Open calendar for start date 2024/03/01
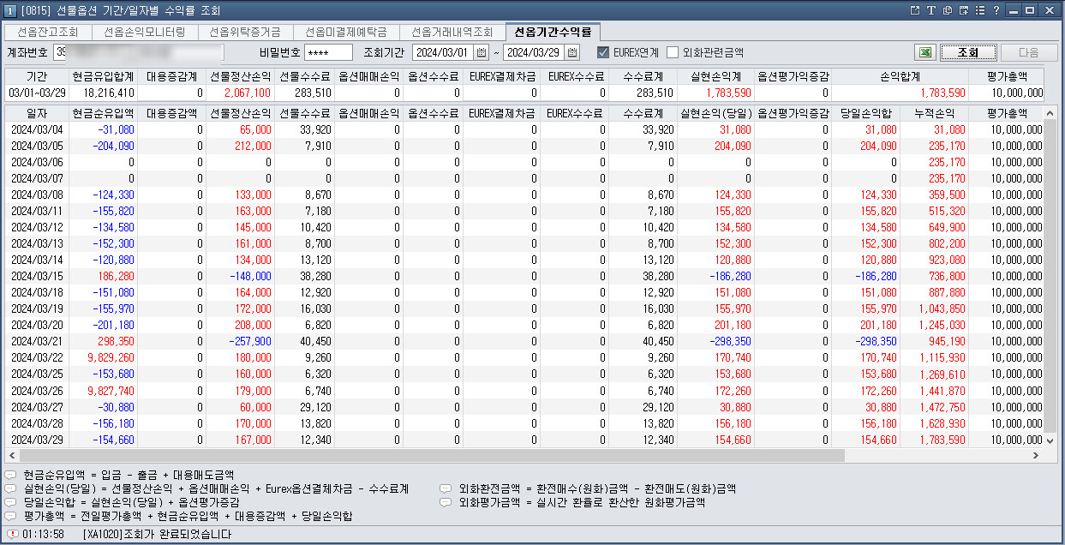Screen dimensions: 1065x545 click(x=481, y=52)
